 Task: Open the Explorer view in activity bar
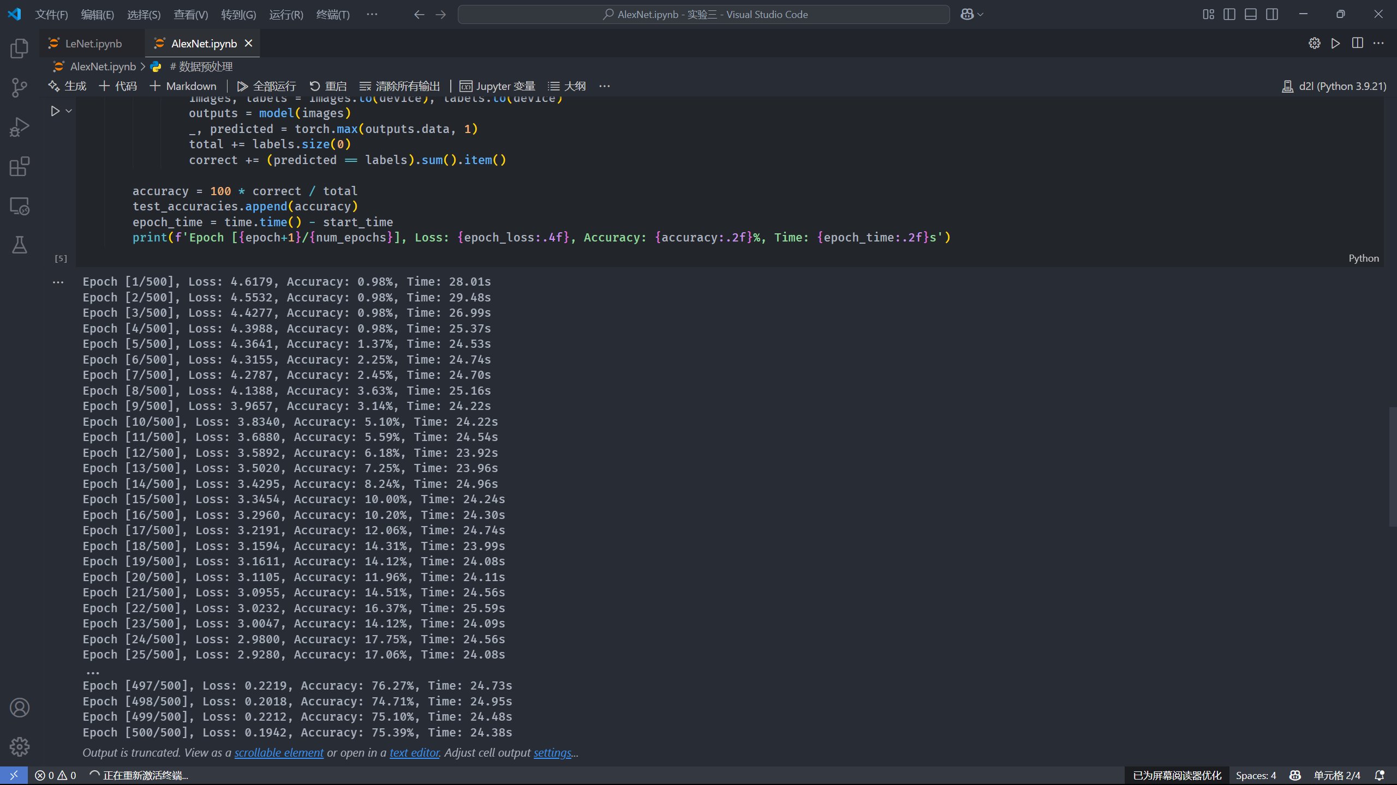(x=20, y=49)
